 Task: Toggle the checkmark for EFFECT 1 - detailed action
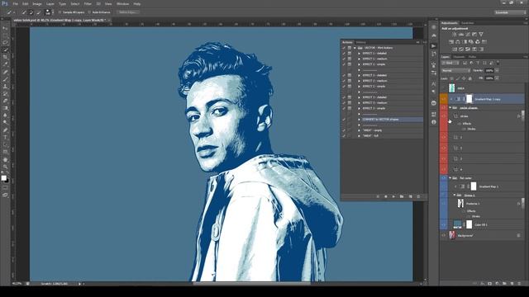344,53
